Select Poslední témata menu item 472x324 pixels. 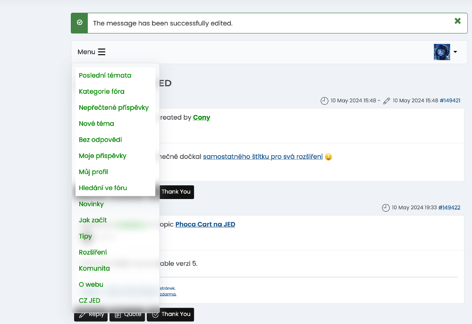coord(105,75)
